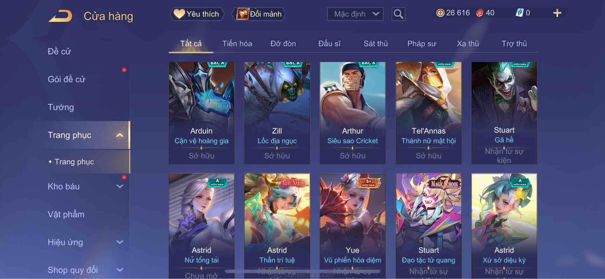605x279 pixels.
Task: Open Đổi mảnh chest exchange
Action: coord(259,14)
